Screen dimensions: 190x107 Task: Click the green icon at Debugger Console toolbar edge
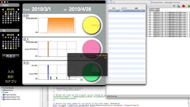[x=189, y=6]
